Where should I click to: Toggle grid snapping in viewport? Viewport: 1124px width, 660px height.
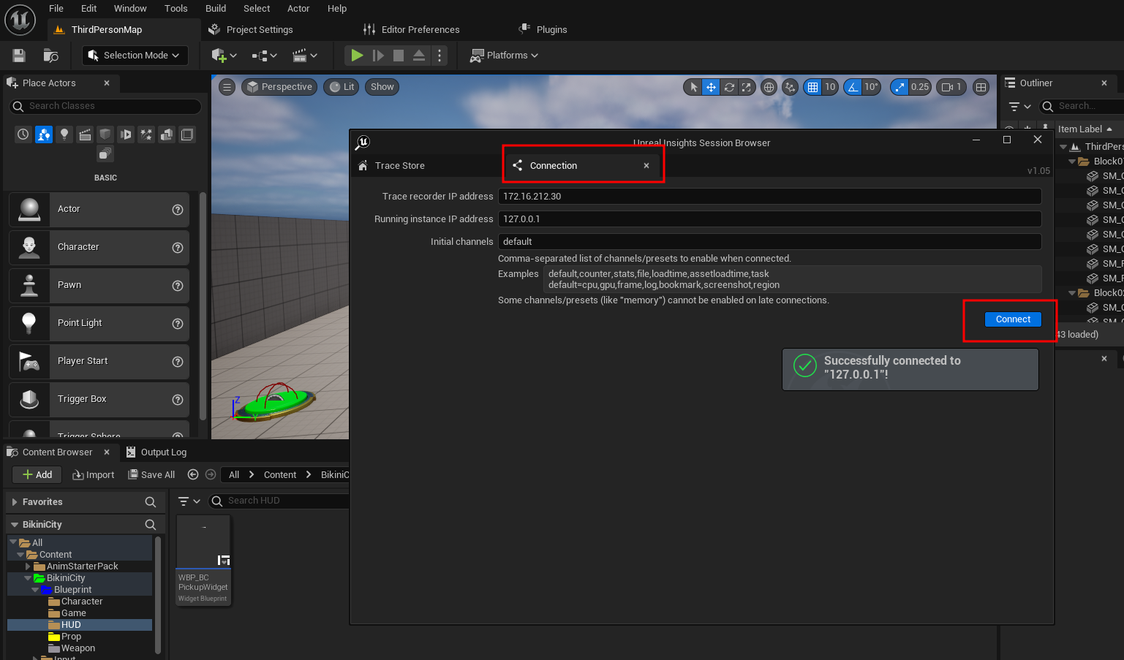(812, 87)
